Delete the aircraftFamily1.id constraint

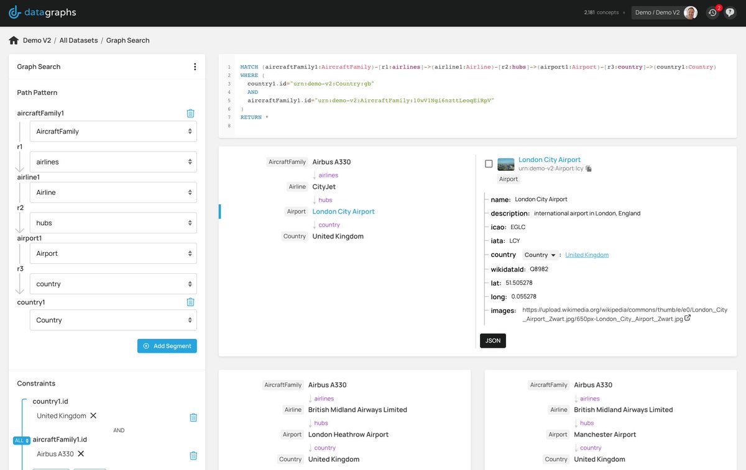193,456
